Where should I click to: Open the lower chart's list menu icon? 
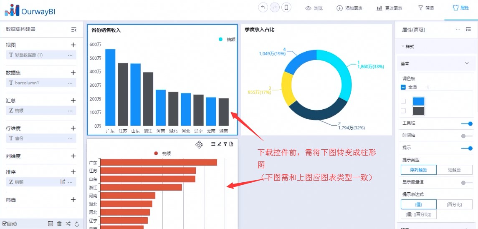click(213, 144)
